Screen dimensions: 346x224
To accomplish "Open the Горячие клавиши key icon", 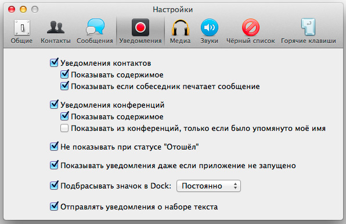I will click(308, 27).
